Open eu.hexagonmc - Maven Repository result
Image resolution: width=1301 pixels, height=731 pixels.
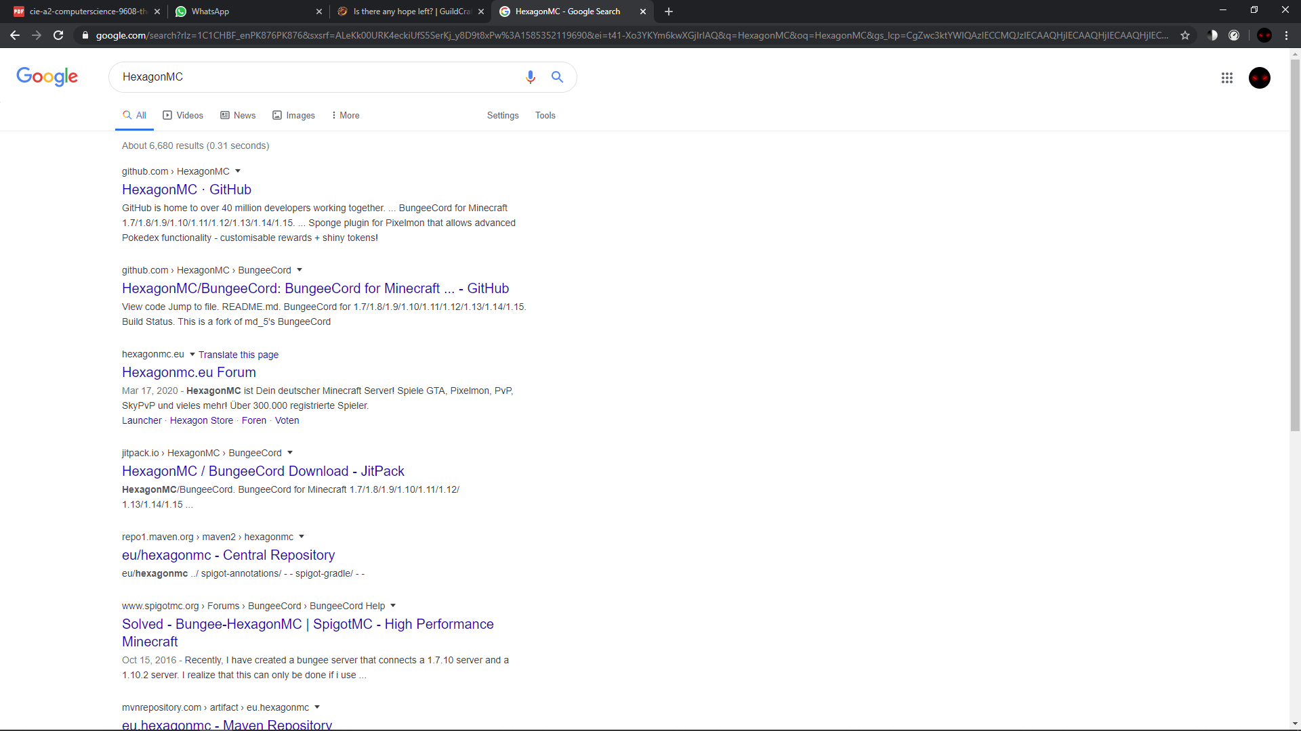[227, 724]
